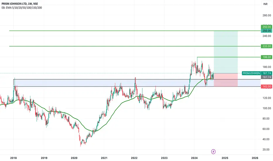Click the 180.00 price scale value
The width and height of the screenshot is (273, 161).
(267, 67)
